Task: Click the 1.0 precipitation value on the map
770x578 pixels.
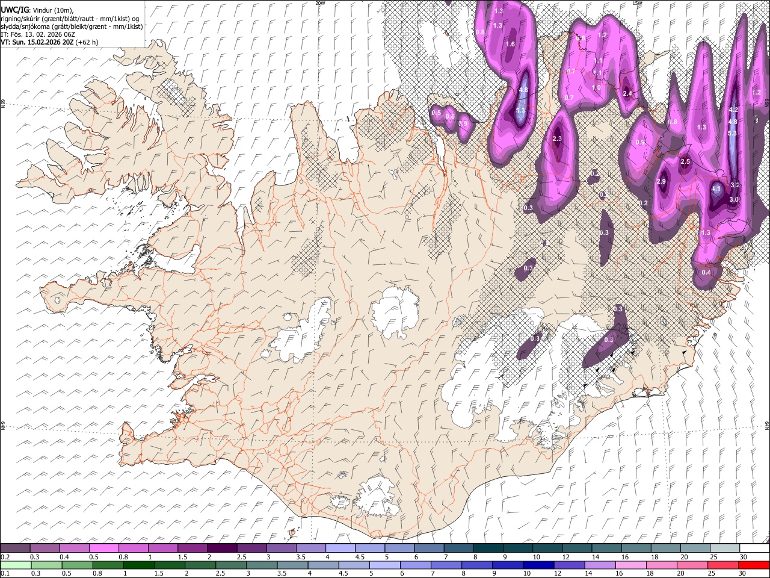Action: point(596,88)
